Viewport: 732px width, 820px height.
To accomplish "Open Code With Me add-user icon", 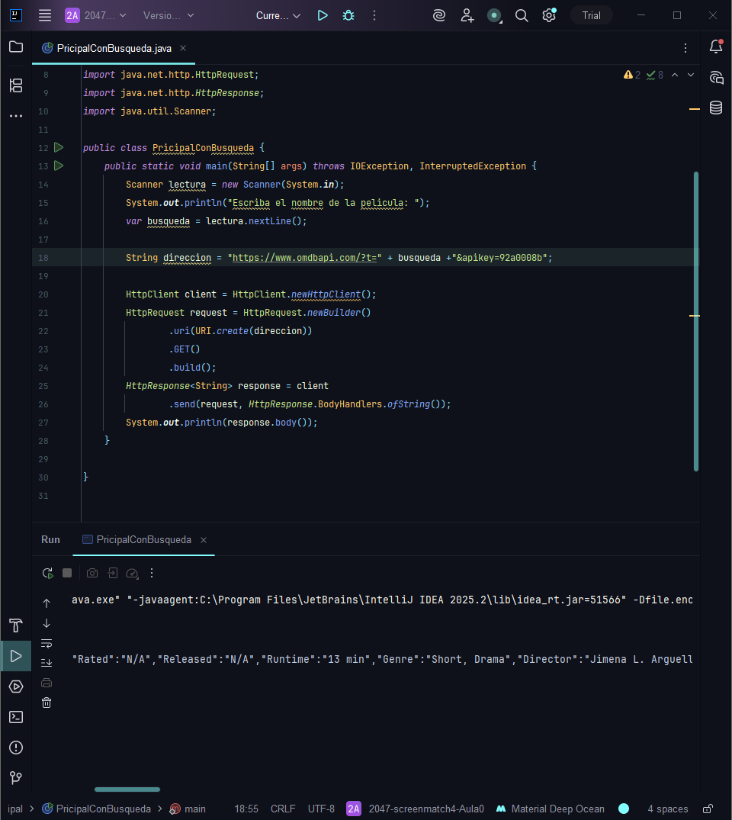I will 467,15.
